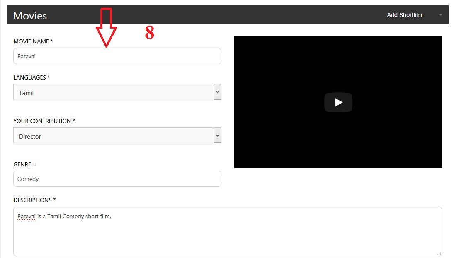Click the LANGUAGES field label
This screenshot has height=258, width=454.
pos(32,77)
